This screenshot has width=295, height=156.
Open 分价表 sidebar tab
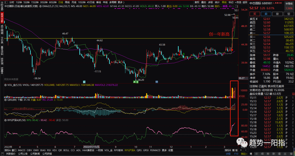click(x=2, y=40)
